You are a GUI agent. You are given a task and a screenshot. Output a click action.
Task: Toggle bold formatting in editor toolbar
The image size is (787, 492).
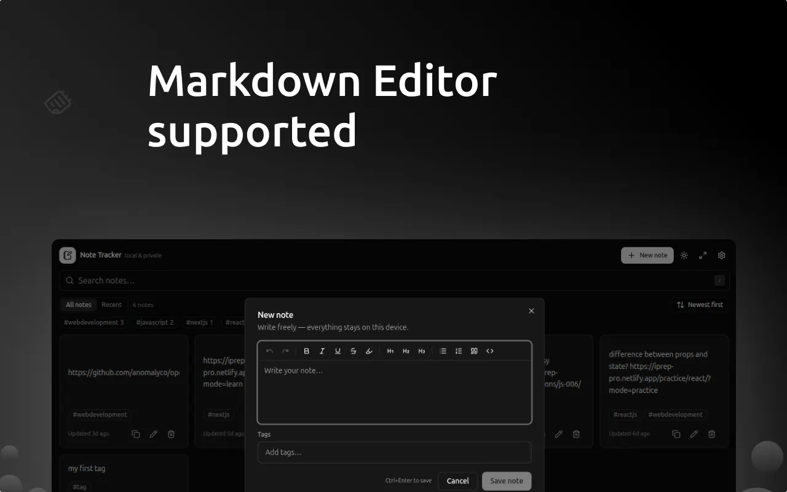click(x=307, y=351)
